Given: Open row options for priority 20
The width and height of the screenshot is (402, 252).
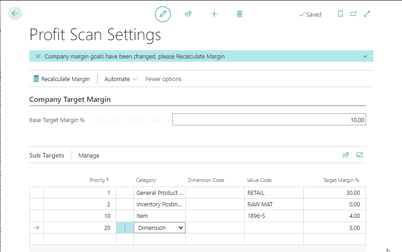Looking at the screenshot, I should coord(125,228).
